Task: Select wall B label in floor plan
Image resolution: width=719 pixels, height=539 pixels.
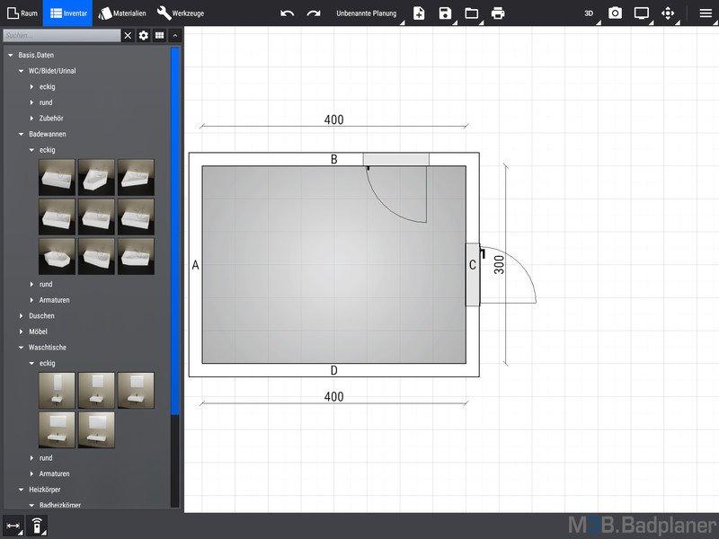Action: click(333, 159)
